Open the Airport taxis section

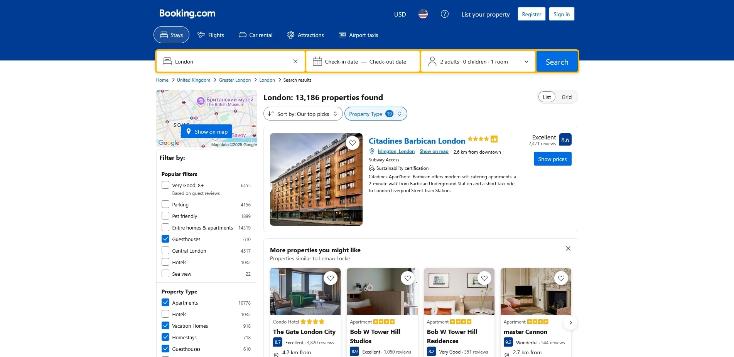point(358,35)
